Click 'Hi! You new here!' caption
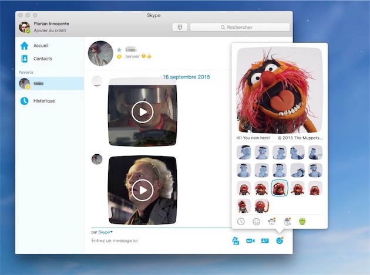Image resolution: width=370 pixels, height=275 pixels. coord(253,138)
